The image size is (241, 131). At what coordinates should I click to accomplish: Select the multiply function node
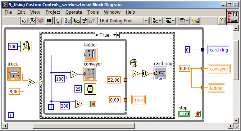tap(136, 74)
